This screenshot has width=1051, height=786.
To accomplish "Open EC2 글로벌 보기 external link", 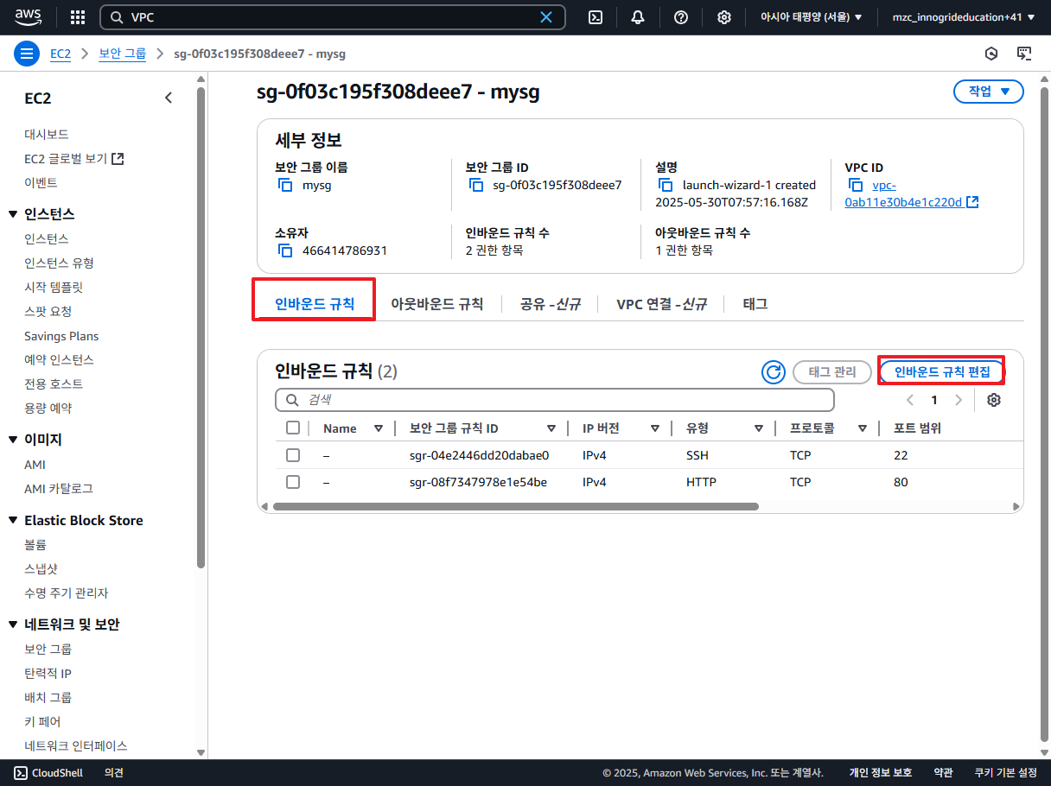I will pos(74,159).
